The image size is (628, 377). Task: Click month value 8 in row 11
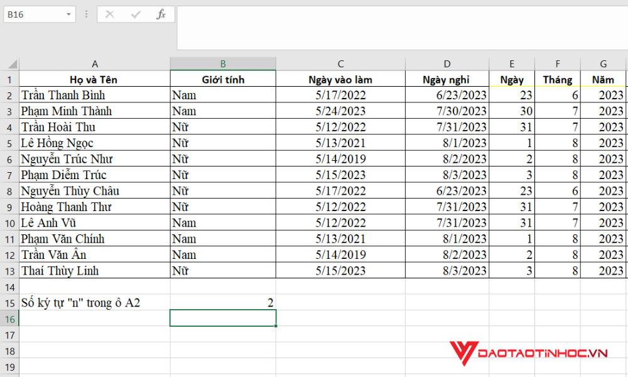click(558, 239)
